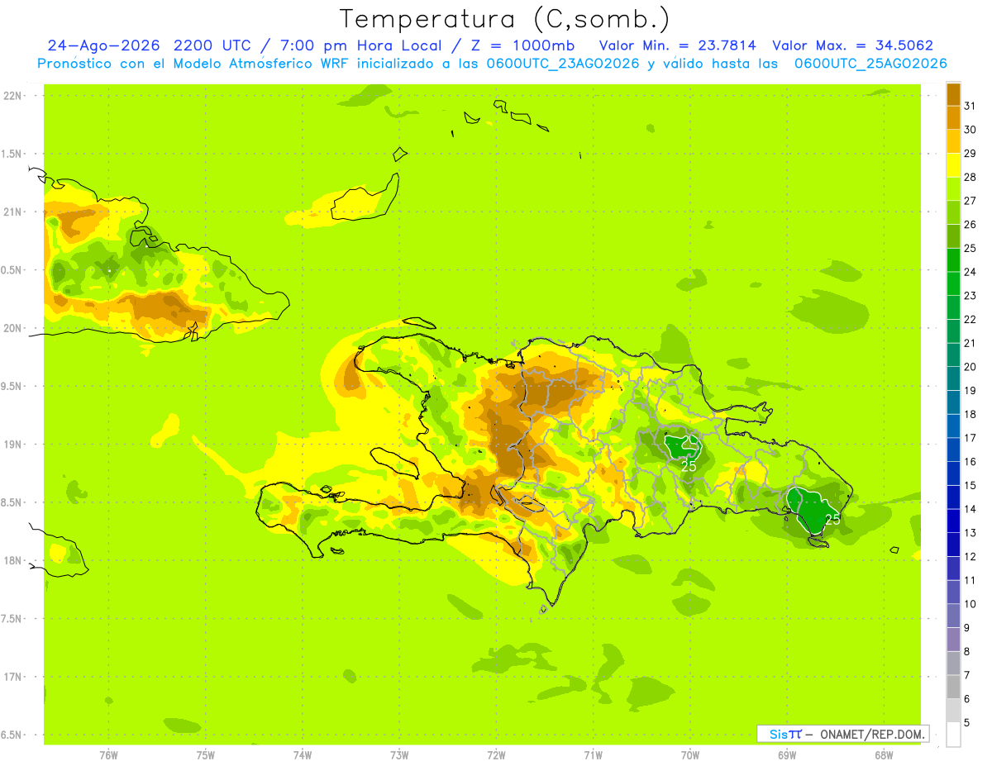
Task: Click the '69W' longitude label
Action: click(x=786, y=755)
